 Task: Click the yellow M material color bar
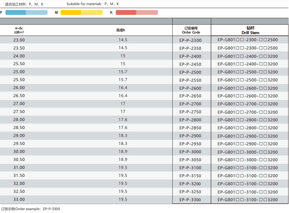[82, 12]
